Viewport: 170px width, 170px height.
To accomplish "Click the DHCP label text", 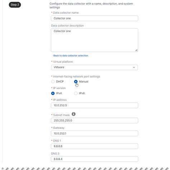I will tap(60, 82).
